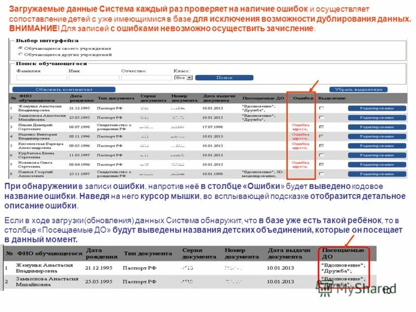This screenshot has width=416, height=312.
Task: Click Редактирование for Замыслова Анастасия row
Action: tap(377, 118)
